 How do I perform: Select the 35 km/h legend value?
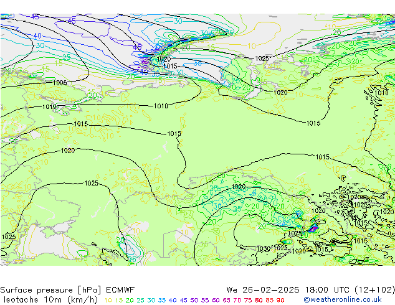(x=162, y=300)
